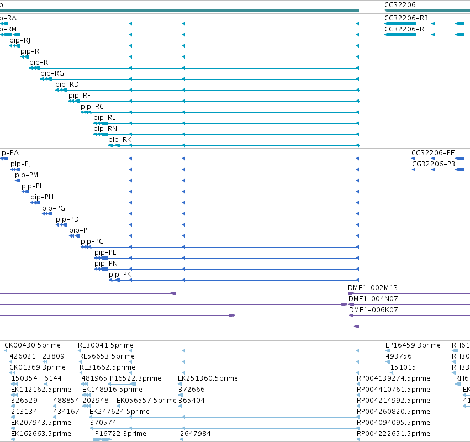Select the EK162663.5prime label

click(x=41, y=434)
